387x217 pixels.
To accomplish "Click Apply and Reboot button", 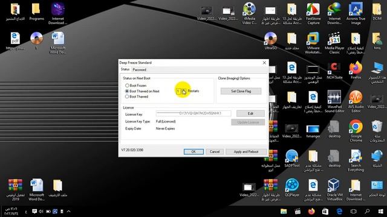I will click(246, 152).
